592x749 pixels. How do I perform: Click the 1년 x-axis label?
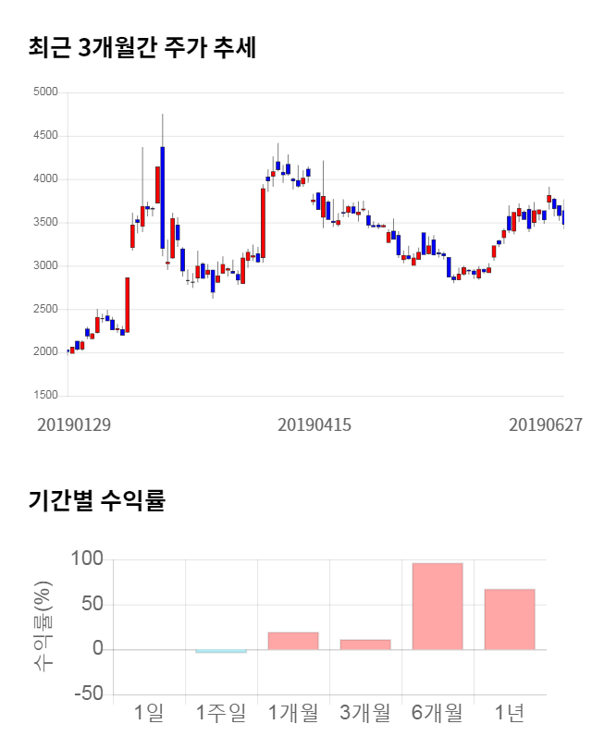[510, 713]
